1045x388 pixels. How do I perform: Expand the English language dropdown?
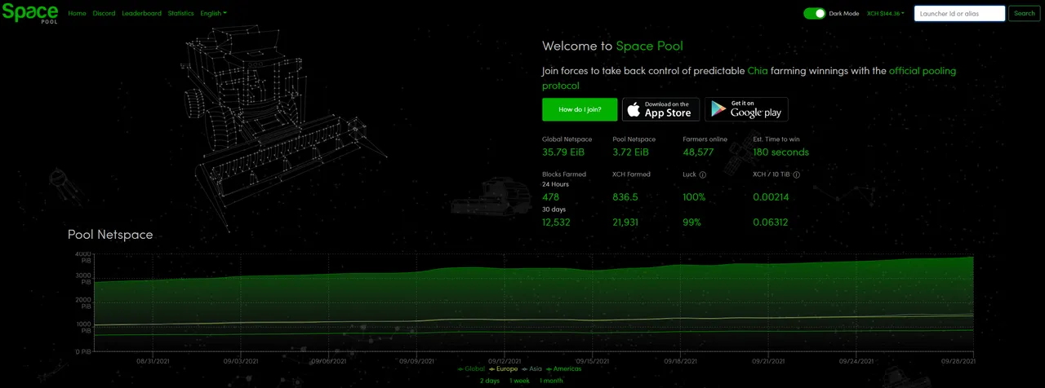(213, 14)
